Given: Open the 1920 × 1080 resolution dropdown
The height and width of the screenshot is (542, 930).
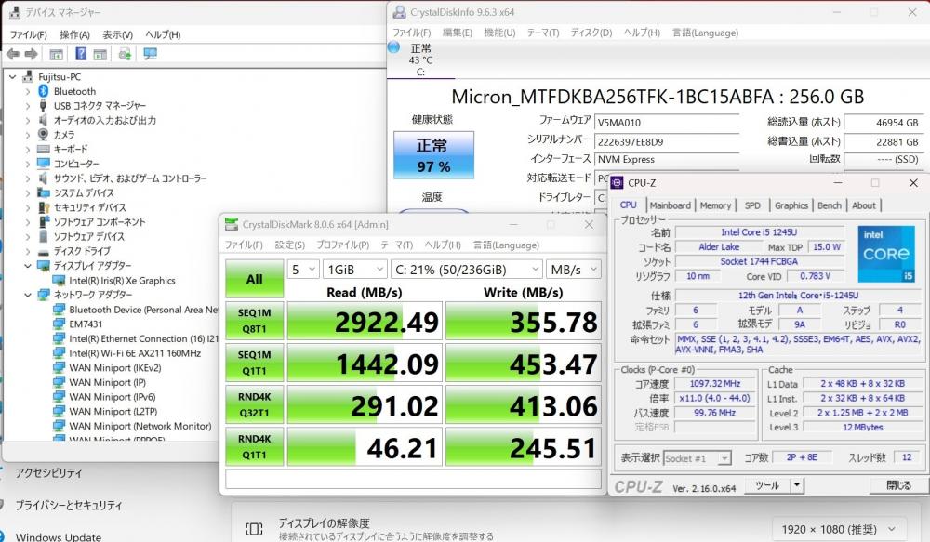Looking at the screenshot, I should click(x=839, y=529).
